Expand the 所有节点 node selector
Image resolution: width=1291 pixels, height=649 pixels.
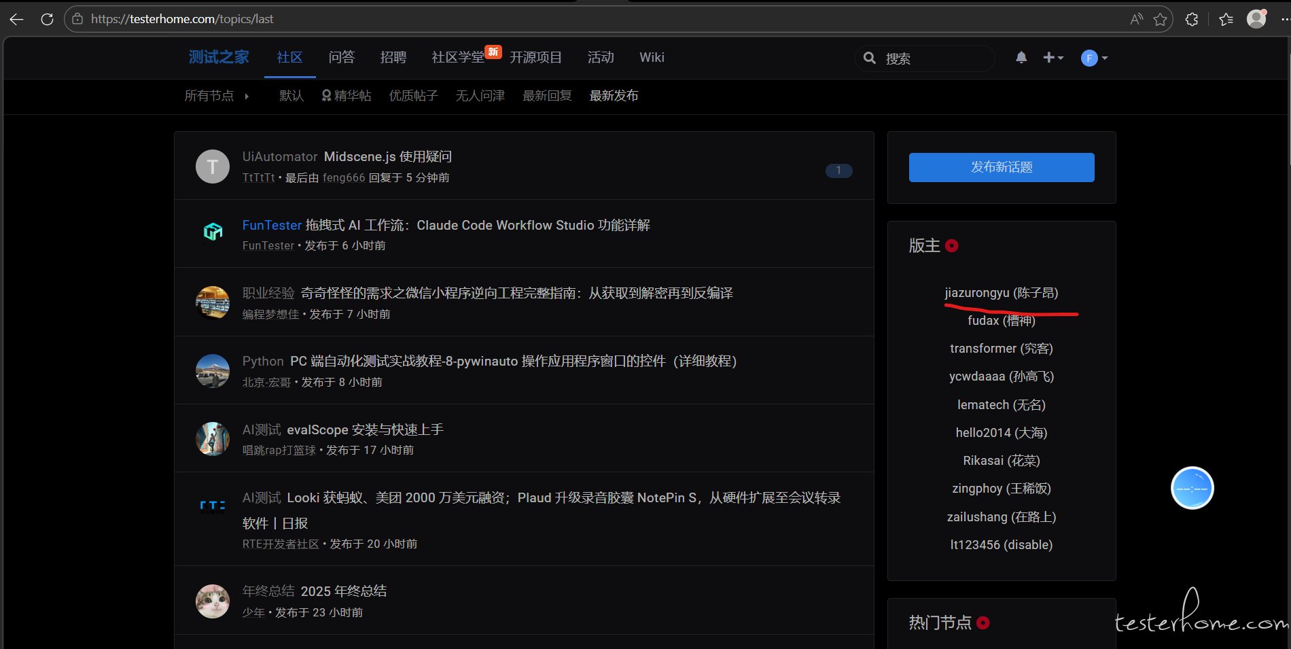coord(216,96)
